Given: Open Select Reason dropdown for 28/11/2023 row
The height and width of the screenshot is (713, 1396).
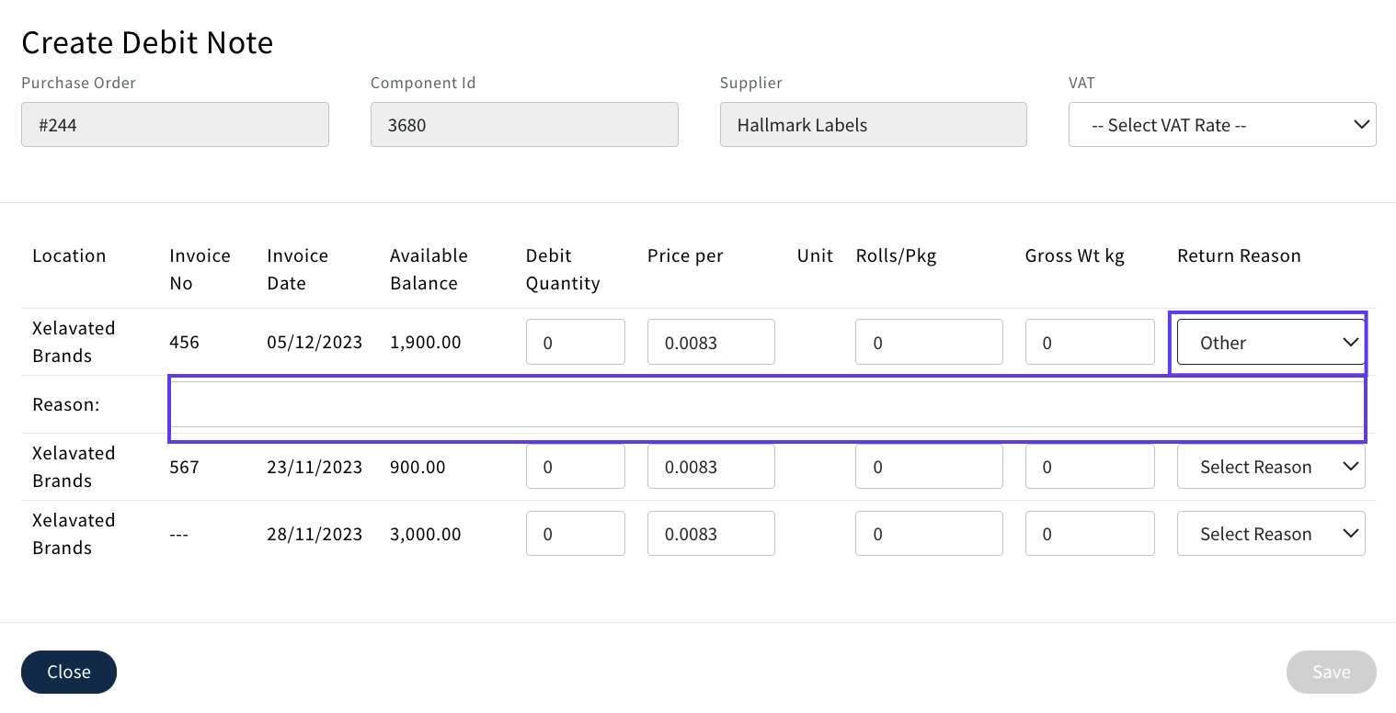Looking at the screenshot, I should (1270, 534).
